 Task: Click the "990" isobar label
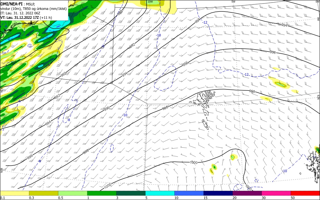click(x=63, y=74)
